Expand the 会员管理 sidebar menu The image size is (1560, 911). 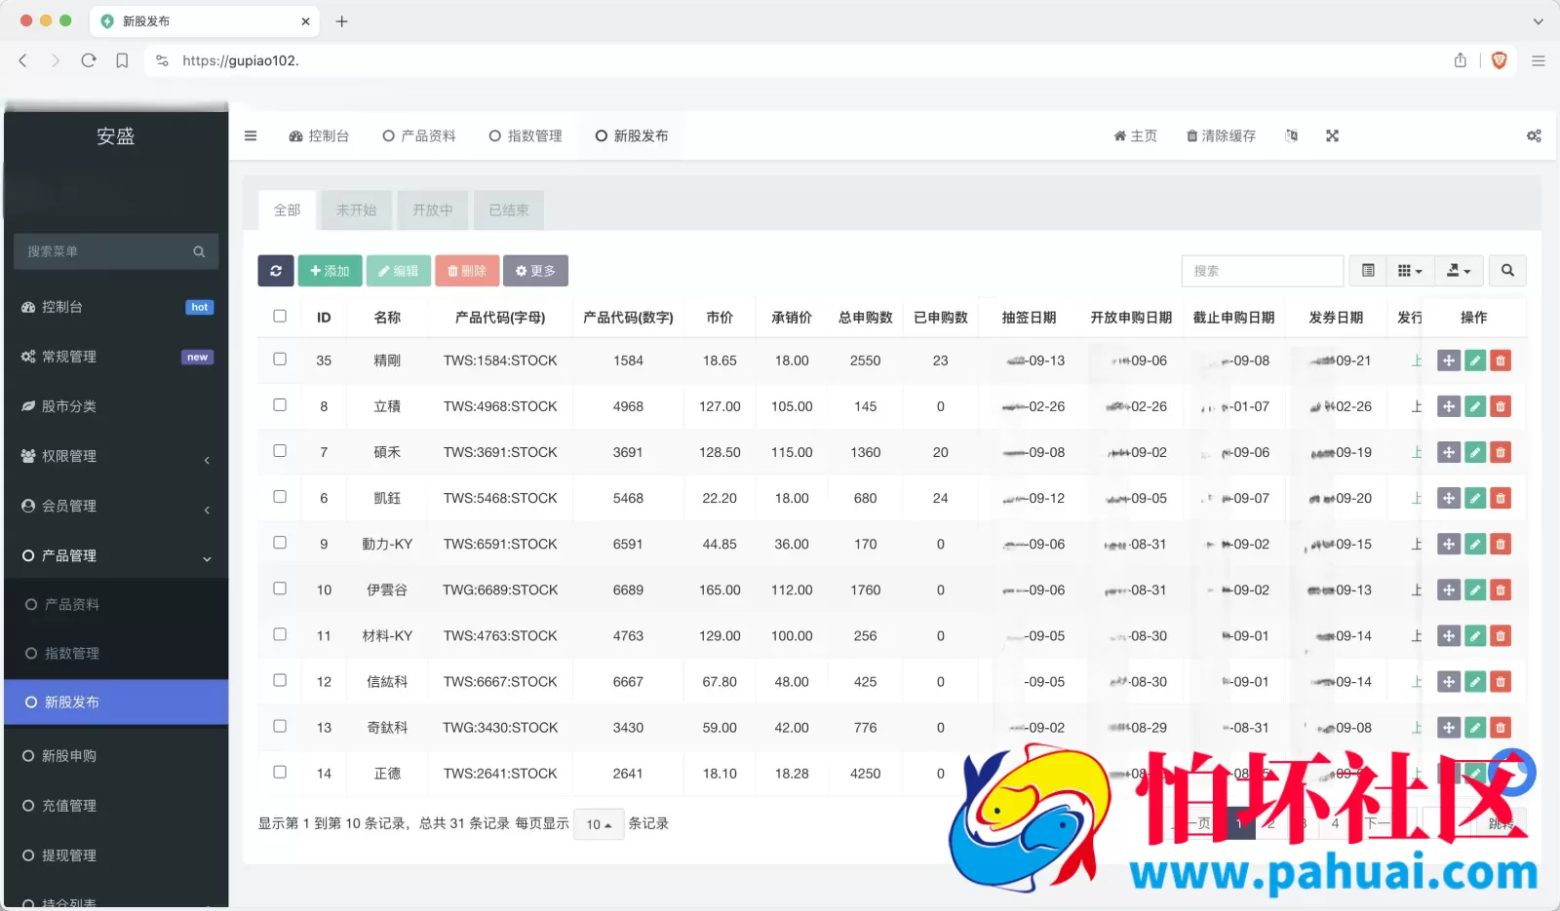pos(116,506)
